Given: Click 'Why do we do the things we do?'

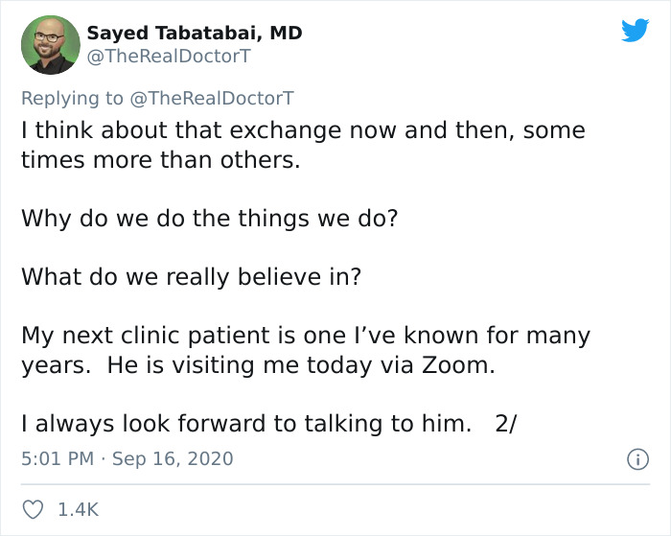Looking at the screenshot, I should (x=209, y=218).
